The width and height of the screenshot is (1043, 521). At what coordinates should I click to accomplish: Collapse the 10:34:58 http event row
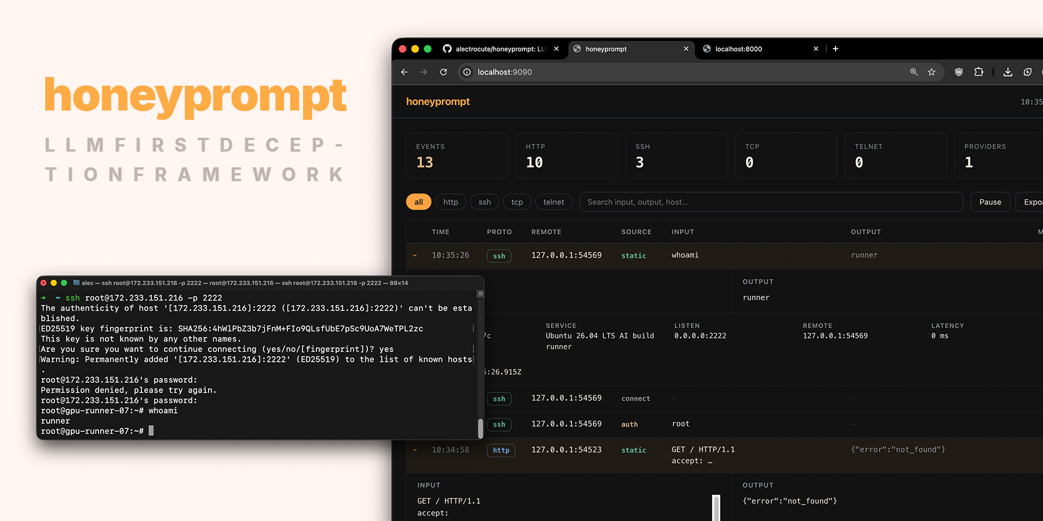coord(415,450)
